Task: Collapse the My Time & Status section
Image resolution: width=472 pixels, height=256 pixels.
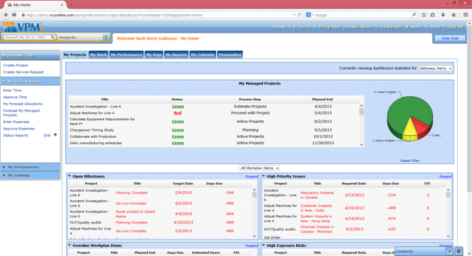Action: [30, 81]
